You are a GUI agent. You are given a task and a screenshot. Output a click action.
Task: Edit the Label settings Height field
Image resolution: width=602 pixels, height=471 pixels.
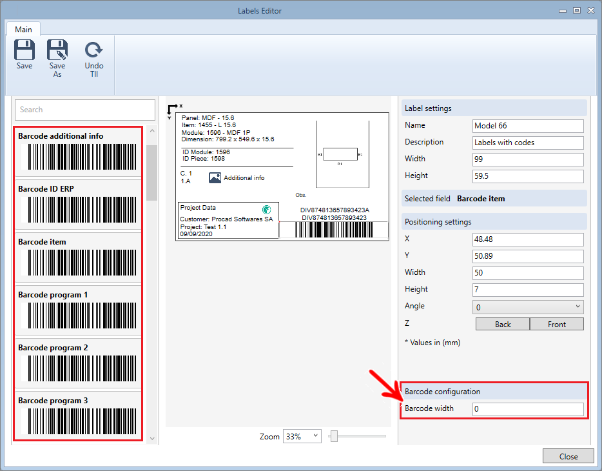[x=528, y=176]
